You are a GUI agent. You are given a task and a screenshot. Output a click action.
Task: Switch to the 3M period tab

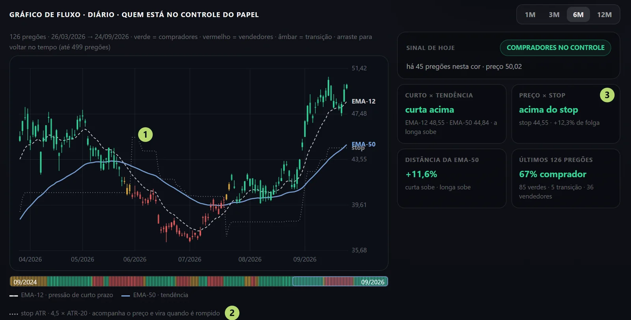(554, 15)
